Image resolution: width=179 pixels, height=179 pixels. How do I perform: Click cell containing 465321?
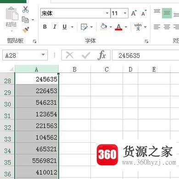click(x=37, y=149)
